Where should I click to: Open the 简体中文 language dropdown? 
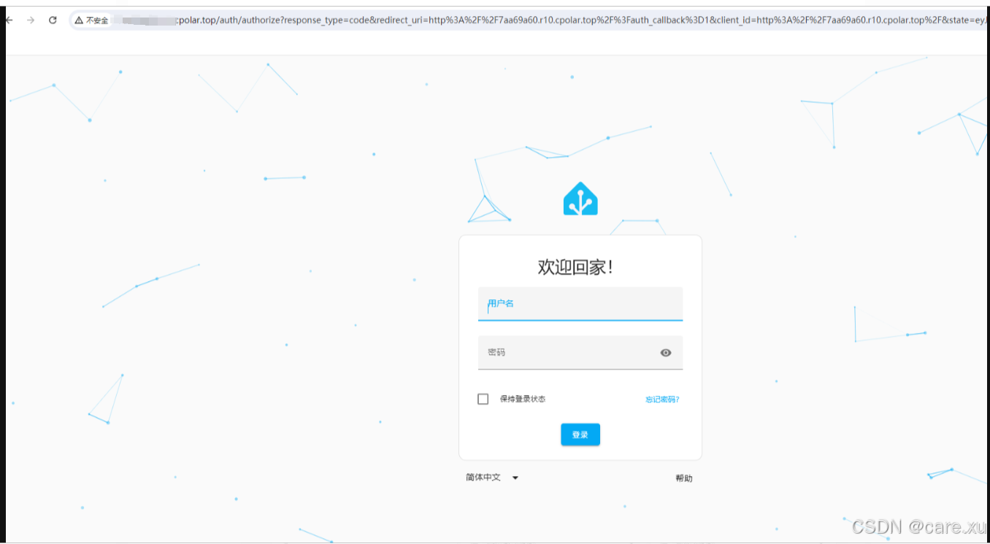[492, 478]
